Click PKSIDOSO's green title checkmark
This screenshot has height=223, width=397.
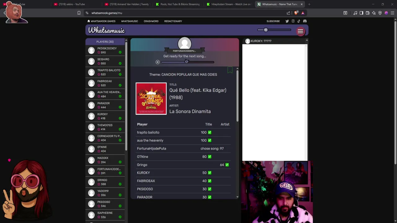click(x=210, y=189)
